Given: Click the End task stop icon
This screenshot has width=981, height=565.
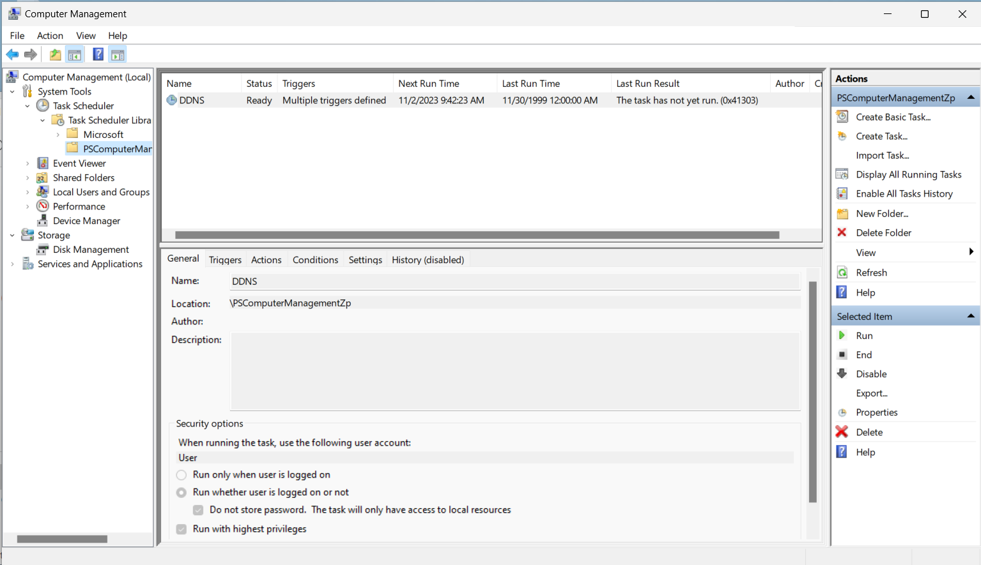Looking at the screenshot, I should tap(842, 354).
